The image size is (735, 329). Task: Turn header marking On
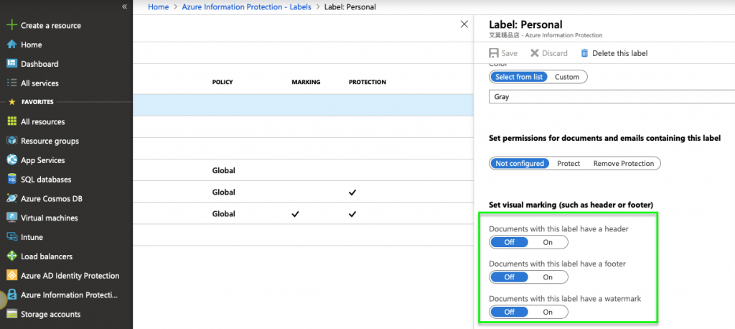[548, 242]
